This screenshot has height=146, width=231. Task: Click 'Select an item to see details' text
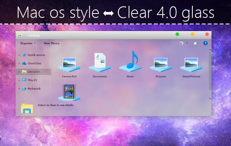(x=56, y=105)
